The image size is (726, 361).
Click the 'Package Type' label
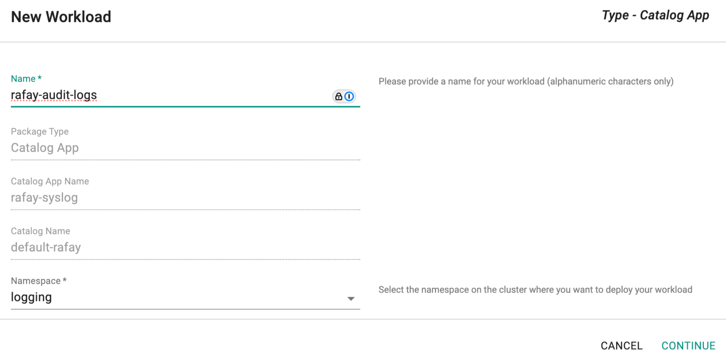click(x=39, y=132)
